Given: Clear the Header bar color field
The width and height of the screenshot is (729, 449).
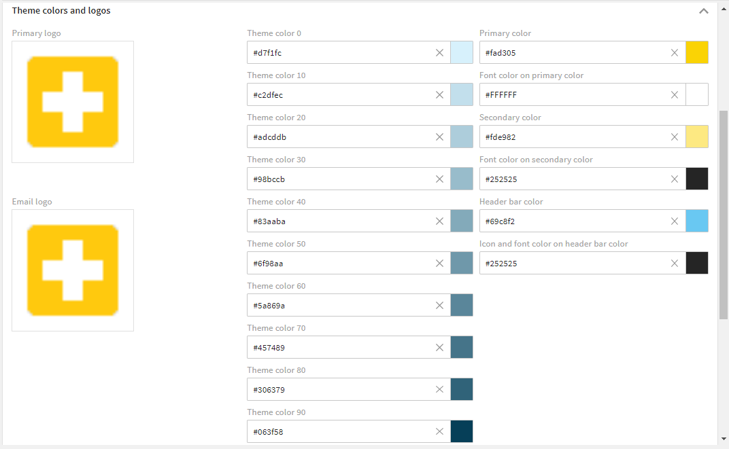Looking at the screenshot, I should 675,221.
